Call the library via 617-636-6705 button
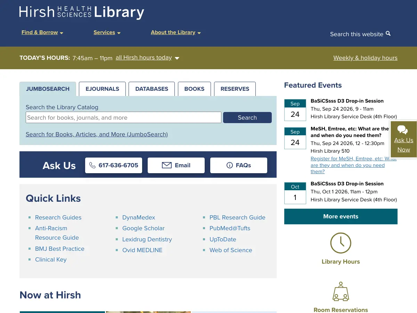Viewport: 417px width, 313px height. pyautogui.click(x=114, y=165)
